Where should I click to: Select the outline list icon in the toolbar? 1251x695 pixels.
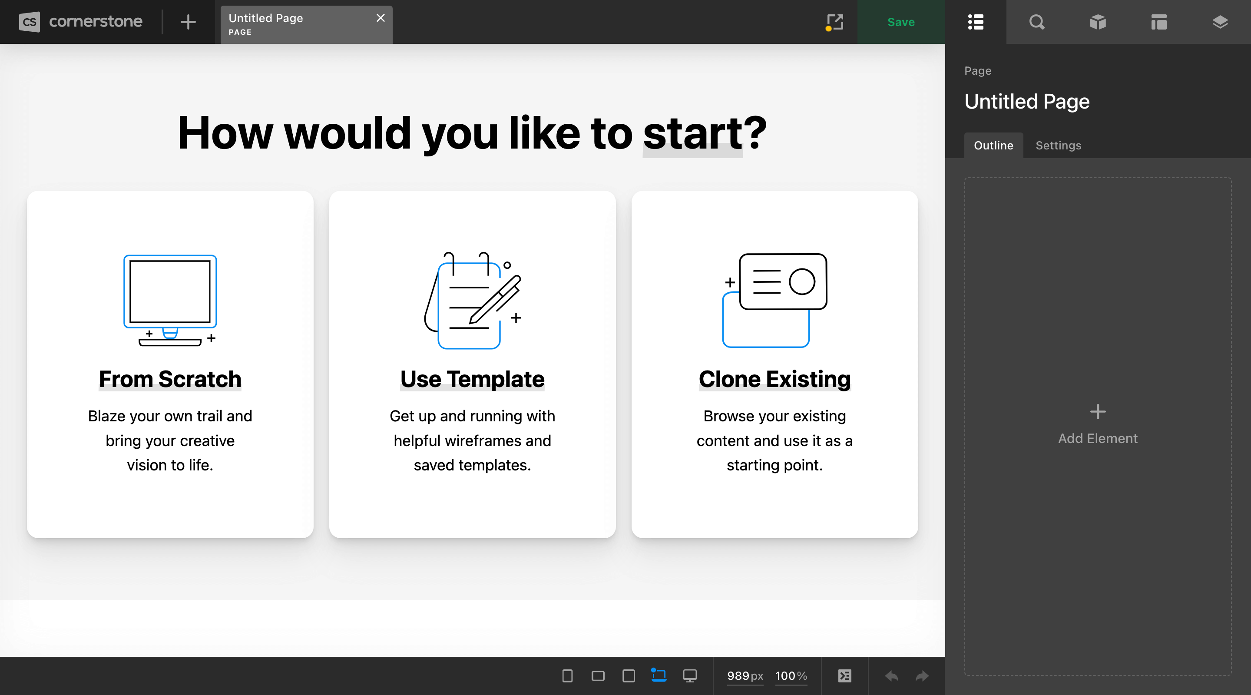click(x=975, y=22)
